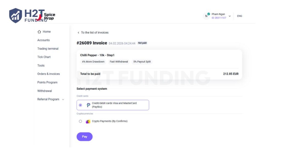Open the Pham Ngan account dropdown arrow
The image size is (281, 157).
(x=230, y=16)
